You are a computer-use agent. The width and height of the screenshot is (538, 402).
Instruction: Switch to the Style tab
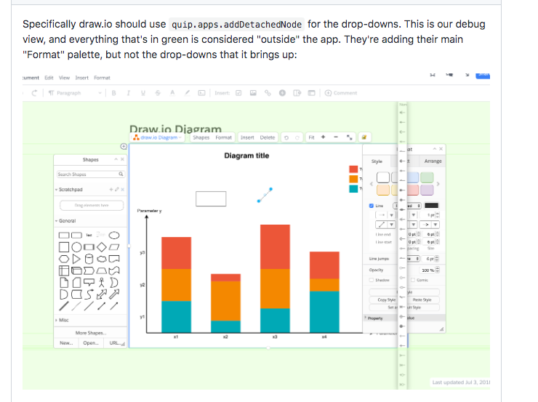(x=377, y=161)
